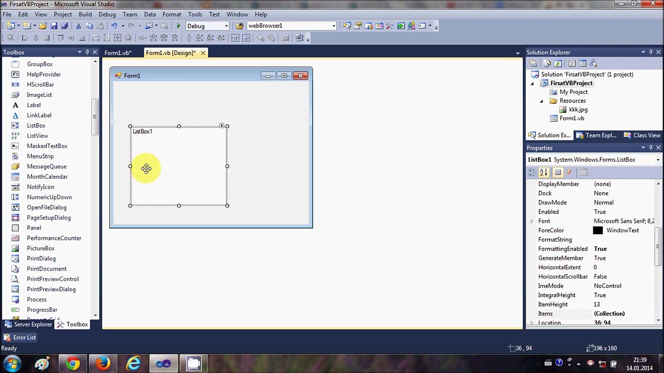This screenshot has height=373, width=664.
Task: Toggle Alphabetical sort in Properties
Action: pyautogui.click(x=543, y=173)
